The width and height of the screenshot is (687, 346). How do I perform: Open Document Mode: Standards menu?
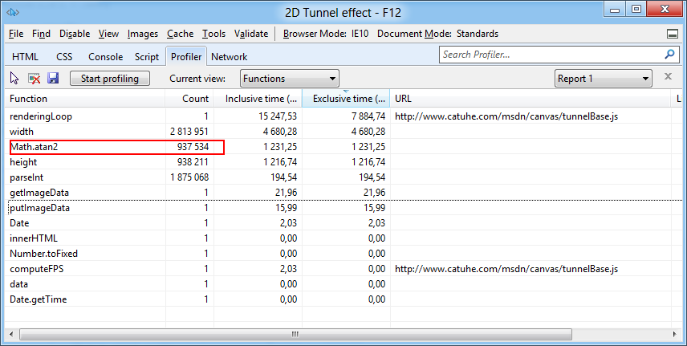pos(437,34)
